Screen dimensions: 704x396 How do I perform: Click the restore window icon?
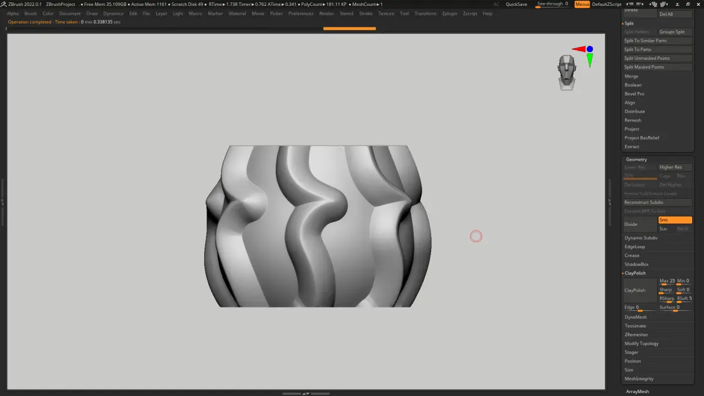click(688, 4)
